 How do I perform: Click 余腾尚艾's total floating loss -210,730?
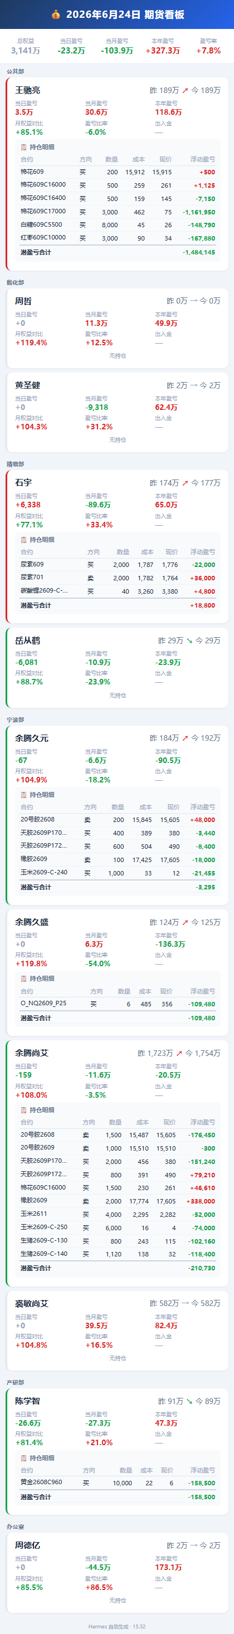(x=202, y=1269)
